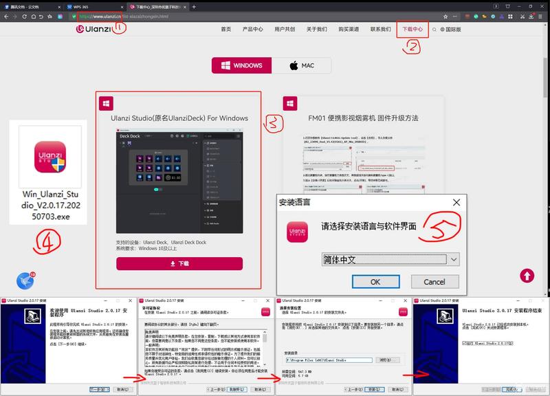Click the shirt skin icon in title bar
This screenshot has height=396, width=550.
tap(507, 6)
